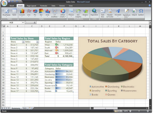Click the Hyperlink icon
Screen dimensions: 155x116
(94, 12)
